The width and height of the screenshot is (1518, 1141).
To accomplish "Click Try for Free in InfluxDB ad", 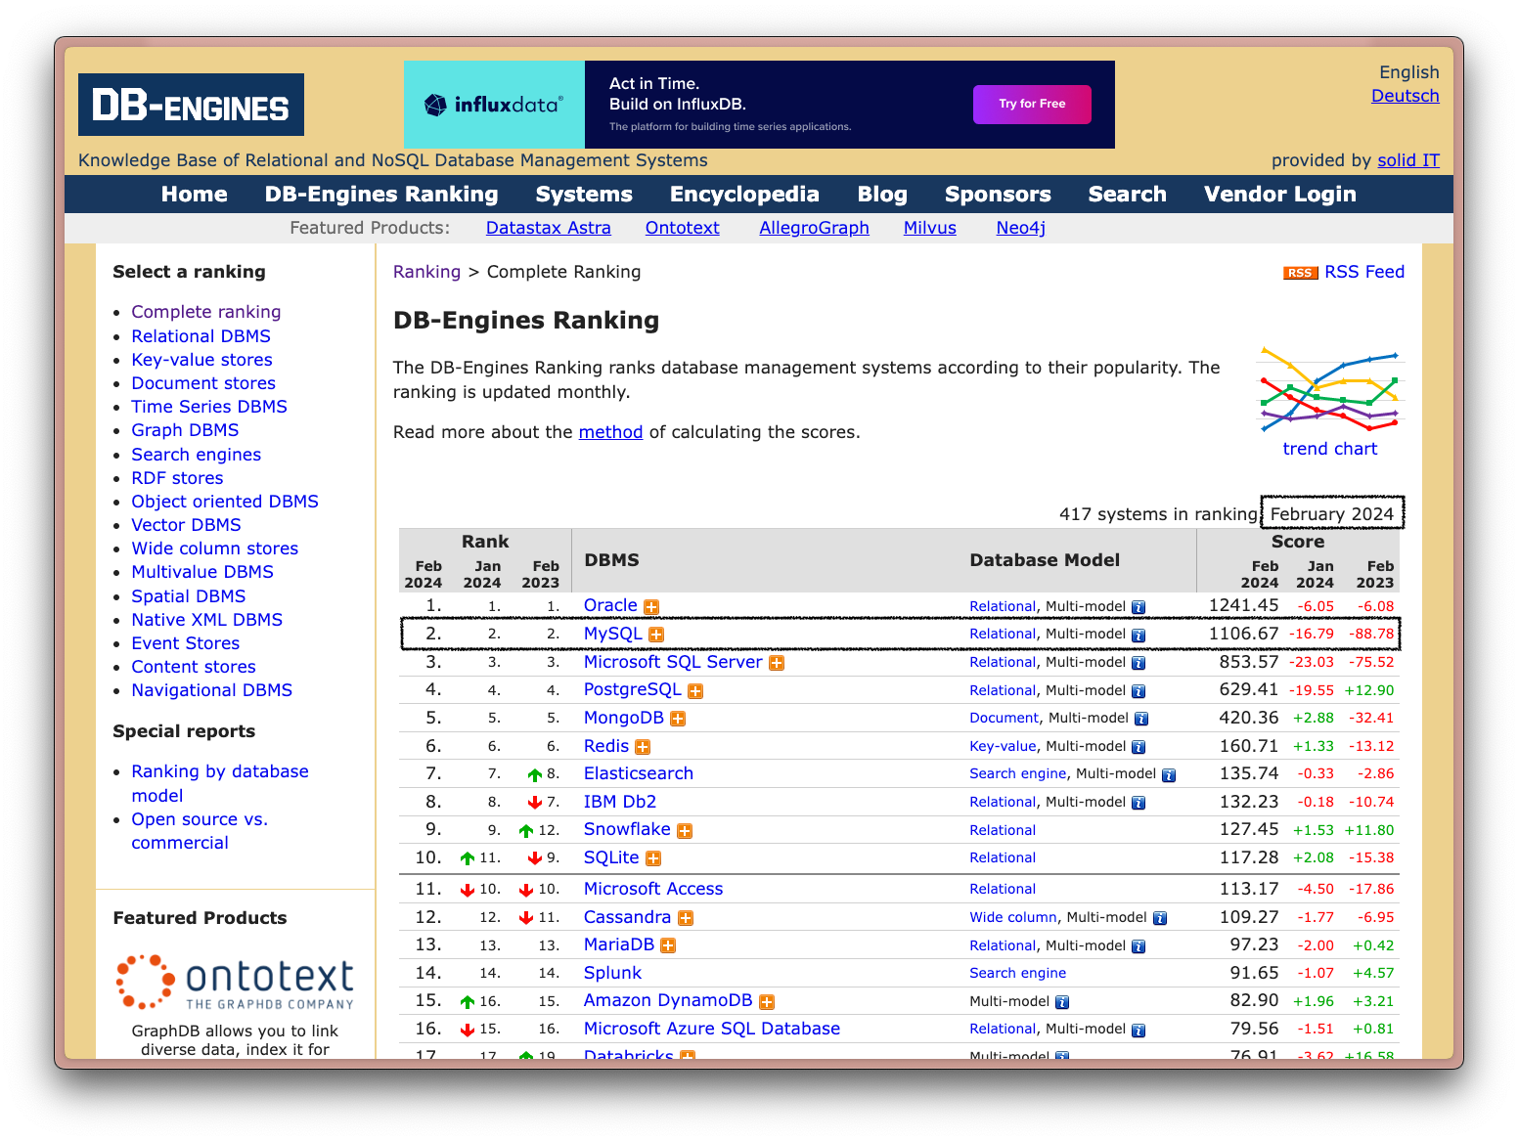I will [x=1031, y=104].
